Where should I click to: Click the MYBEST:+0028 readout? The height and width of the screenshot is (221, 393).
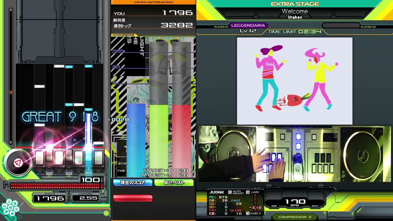(165, 175)
